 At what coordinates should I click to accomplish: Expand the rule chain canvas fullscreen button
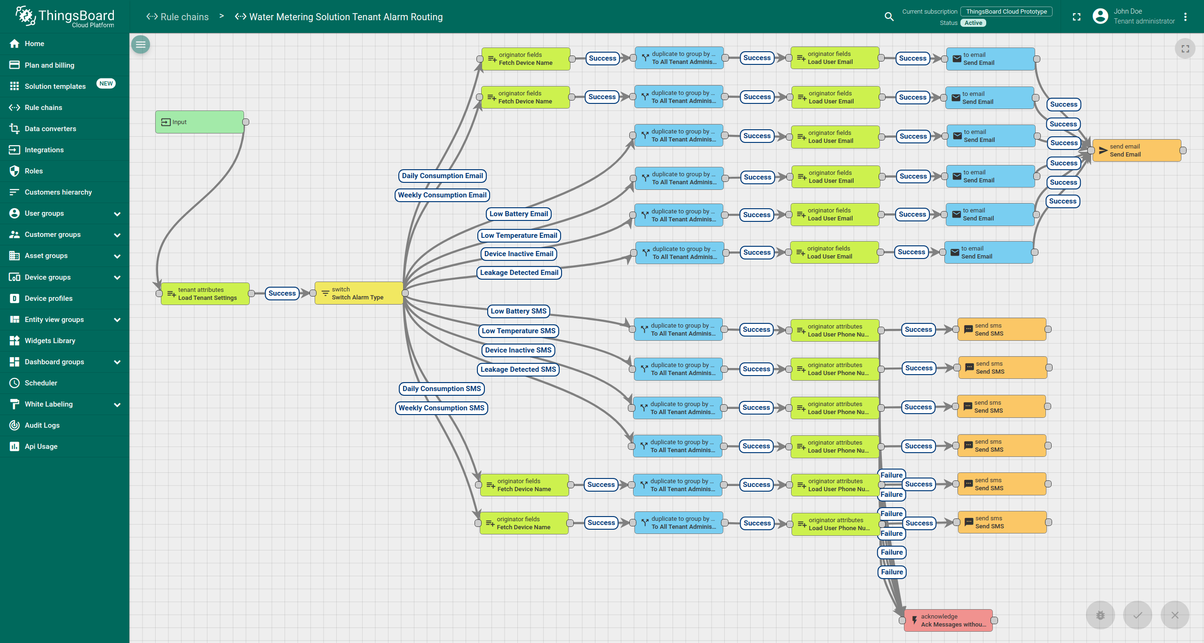[x=1185, y=48]
